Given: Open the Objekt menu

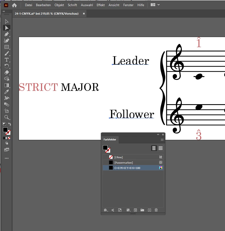Looking at the screenshot, I should 59,5.
